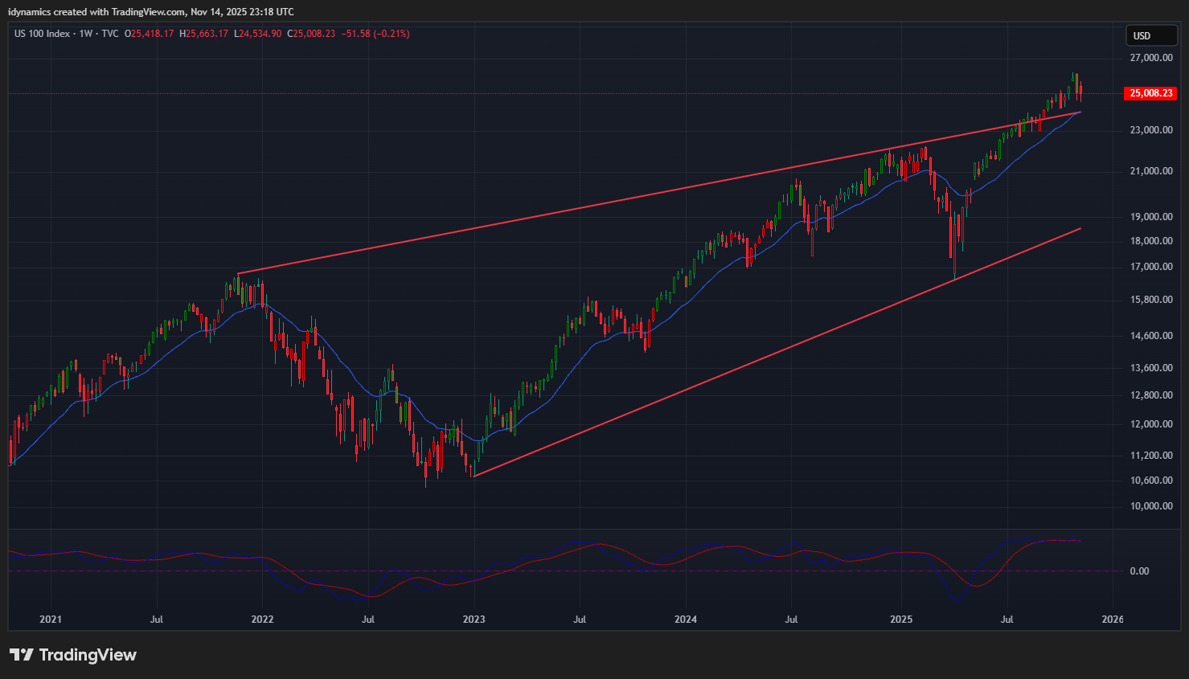Click the 2021 label on time axis
The height and width of the screenshot is (679, 1189).
tap(51, 620)
